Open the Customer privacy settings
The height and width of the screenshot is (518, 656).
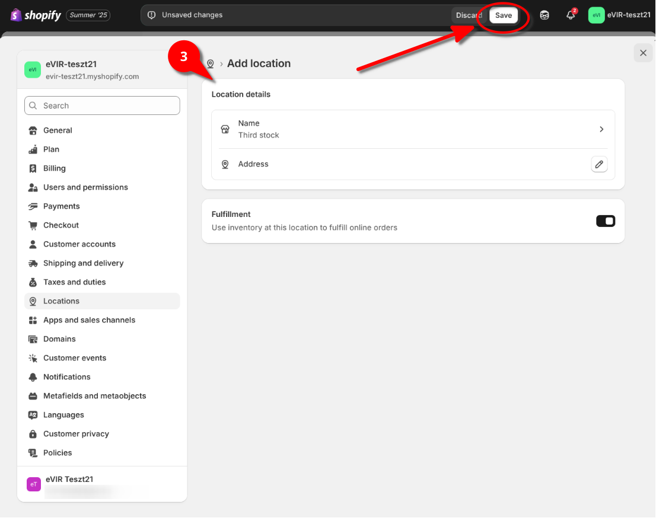pyautogui.click(x=76, y=434)
